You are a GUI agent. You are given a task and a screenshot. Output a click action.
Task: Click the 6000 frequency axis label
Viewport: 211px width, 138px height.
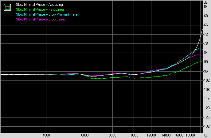[x=85, y=135]
